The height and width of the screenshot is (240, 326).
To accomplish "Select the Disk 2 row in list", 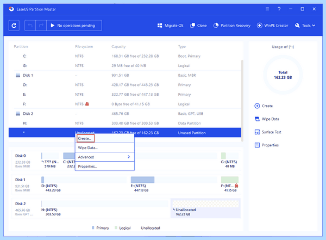I will (125, 114).
